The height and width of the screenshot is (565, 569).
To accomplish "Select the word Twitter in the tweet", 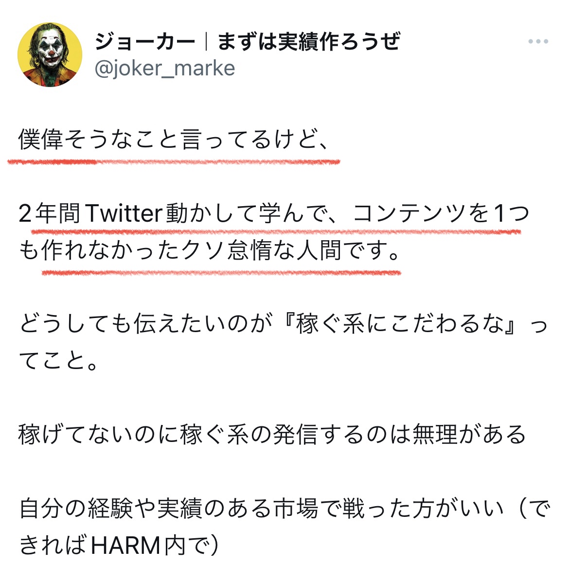I will pyautogui.click(x=124, y=213).
